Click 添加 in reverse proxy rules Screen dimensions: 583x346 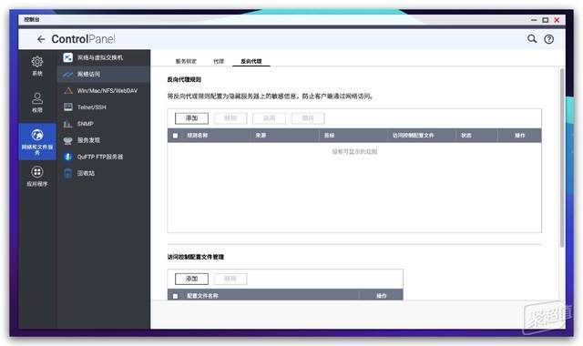tap(191, 118)
